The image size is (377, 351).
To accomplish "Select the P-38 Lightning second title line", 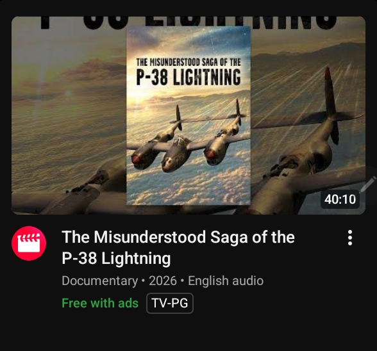I will pyautogui.click(x=116, y=258).
